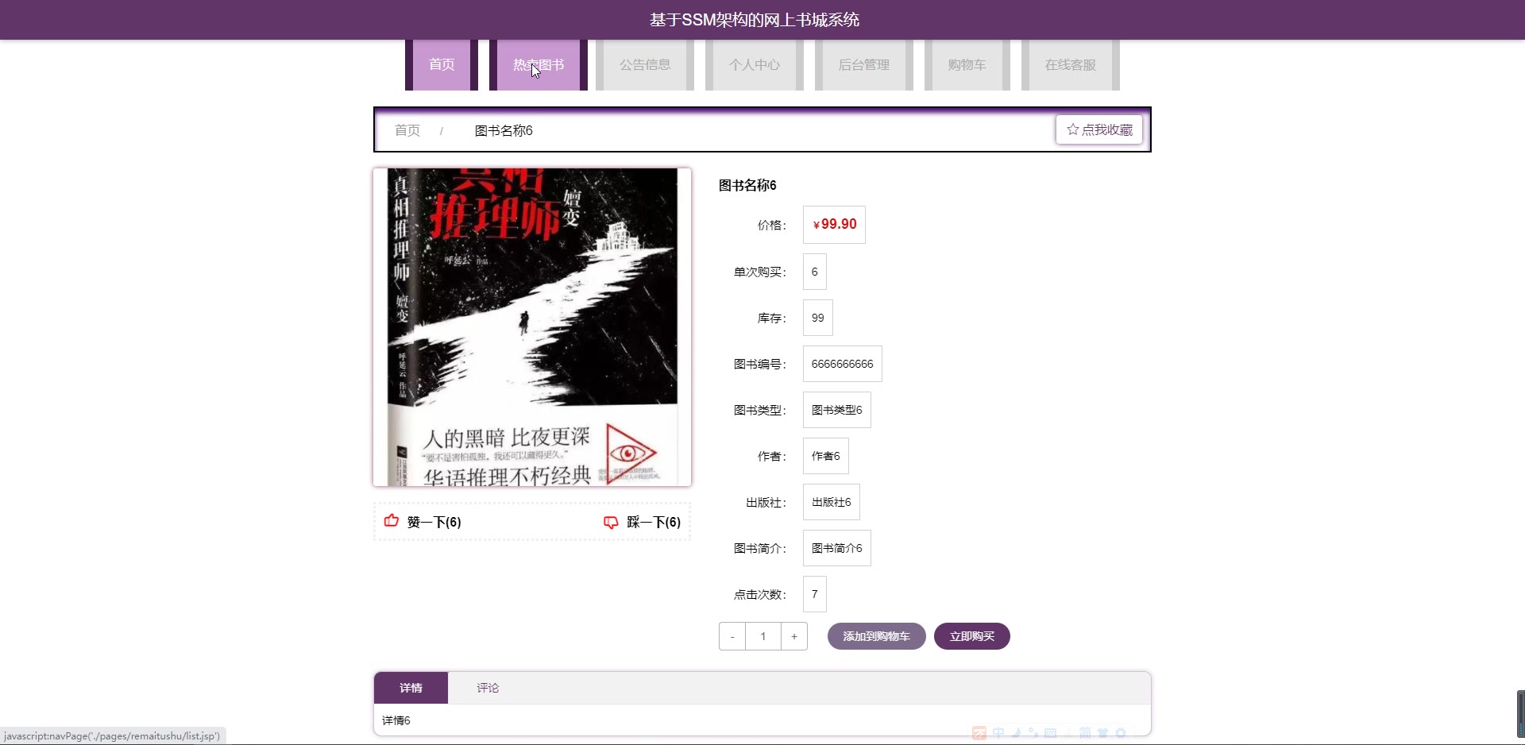Click the 首页 breadcrumb link

[x=407, y=130]
